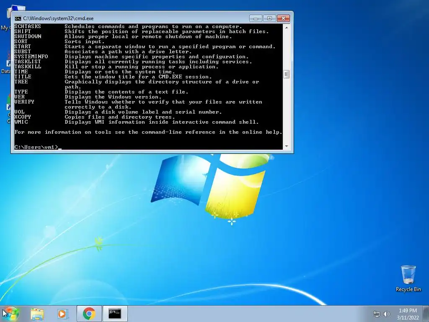The width and height of the screenshot is (429, 322).
Task: Open cmd.exe window system menu icon
Action: click(x=18, y=18)
